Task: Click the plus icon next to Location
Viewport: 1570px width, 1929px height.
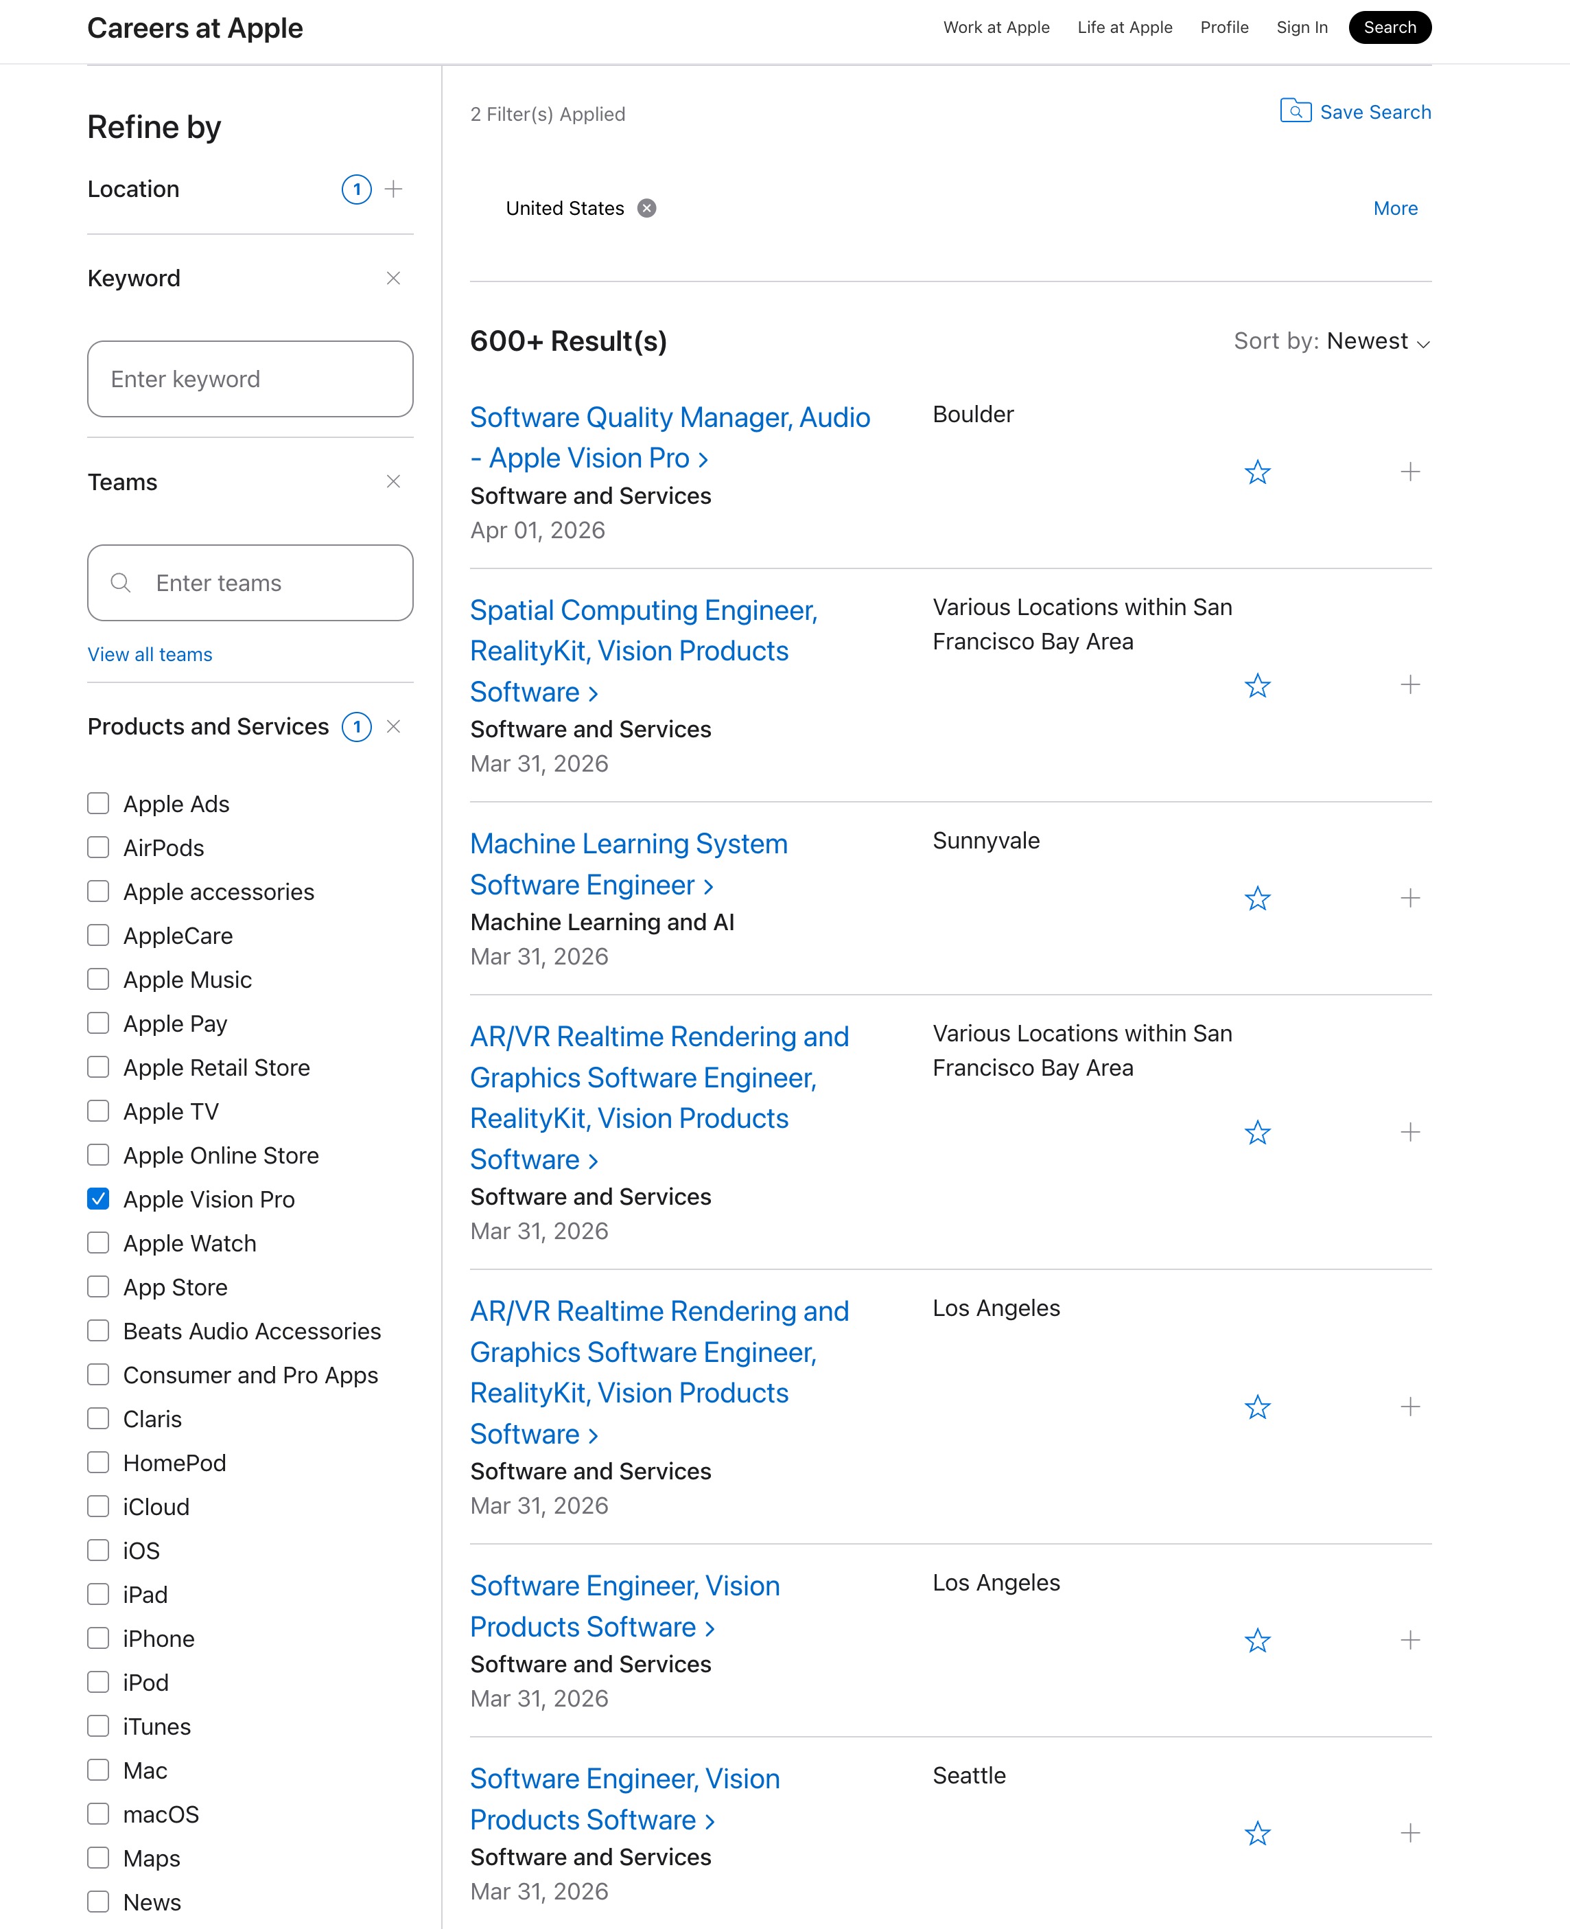Action: 395,189
